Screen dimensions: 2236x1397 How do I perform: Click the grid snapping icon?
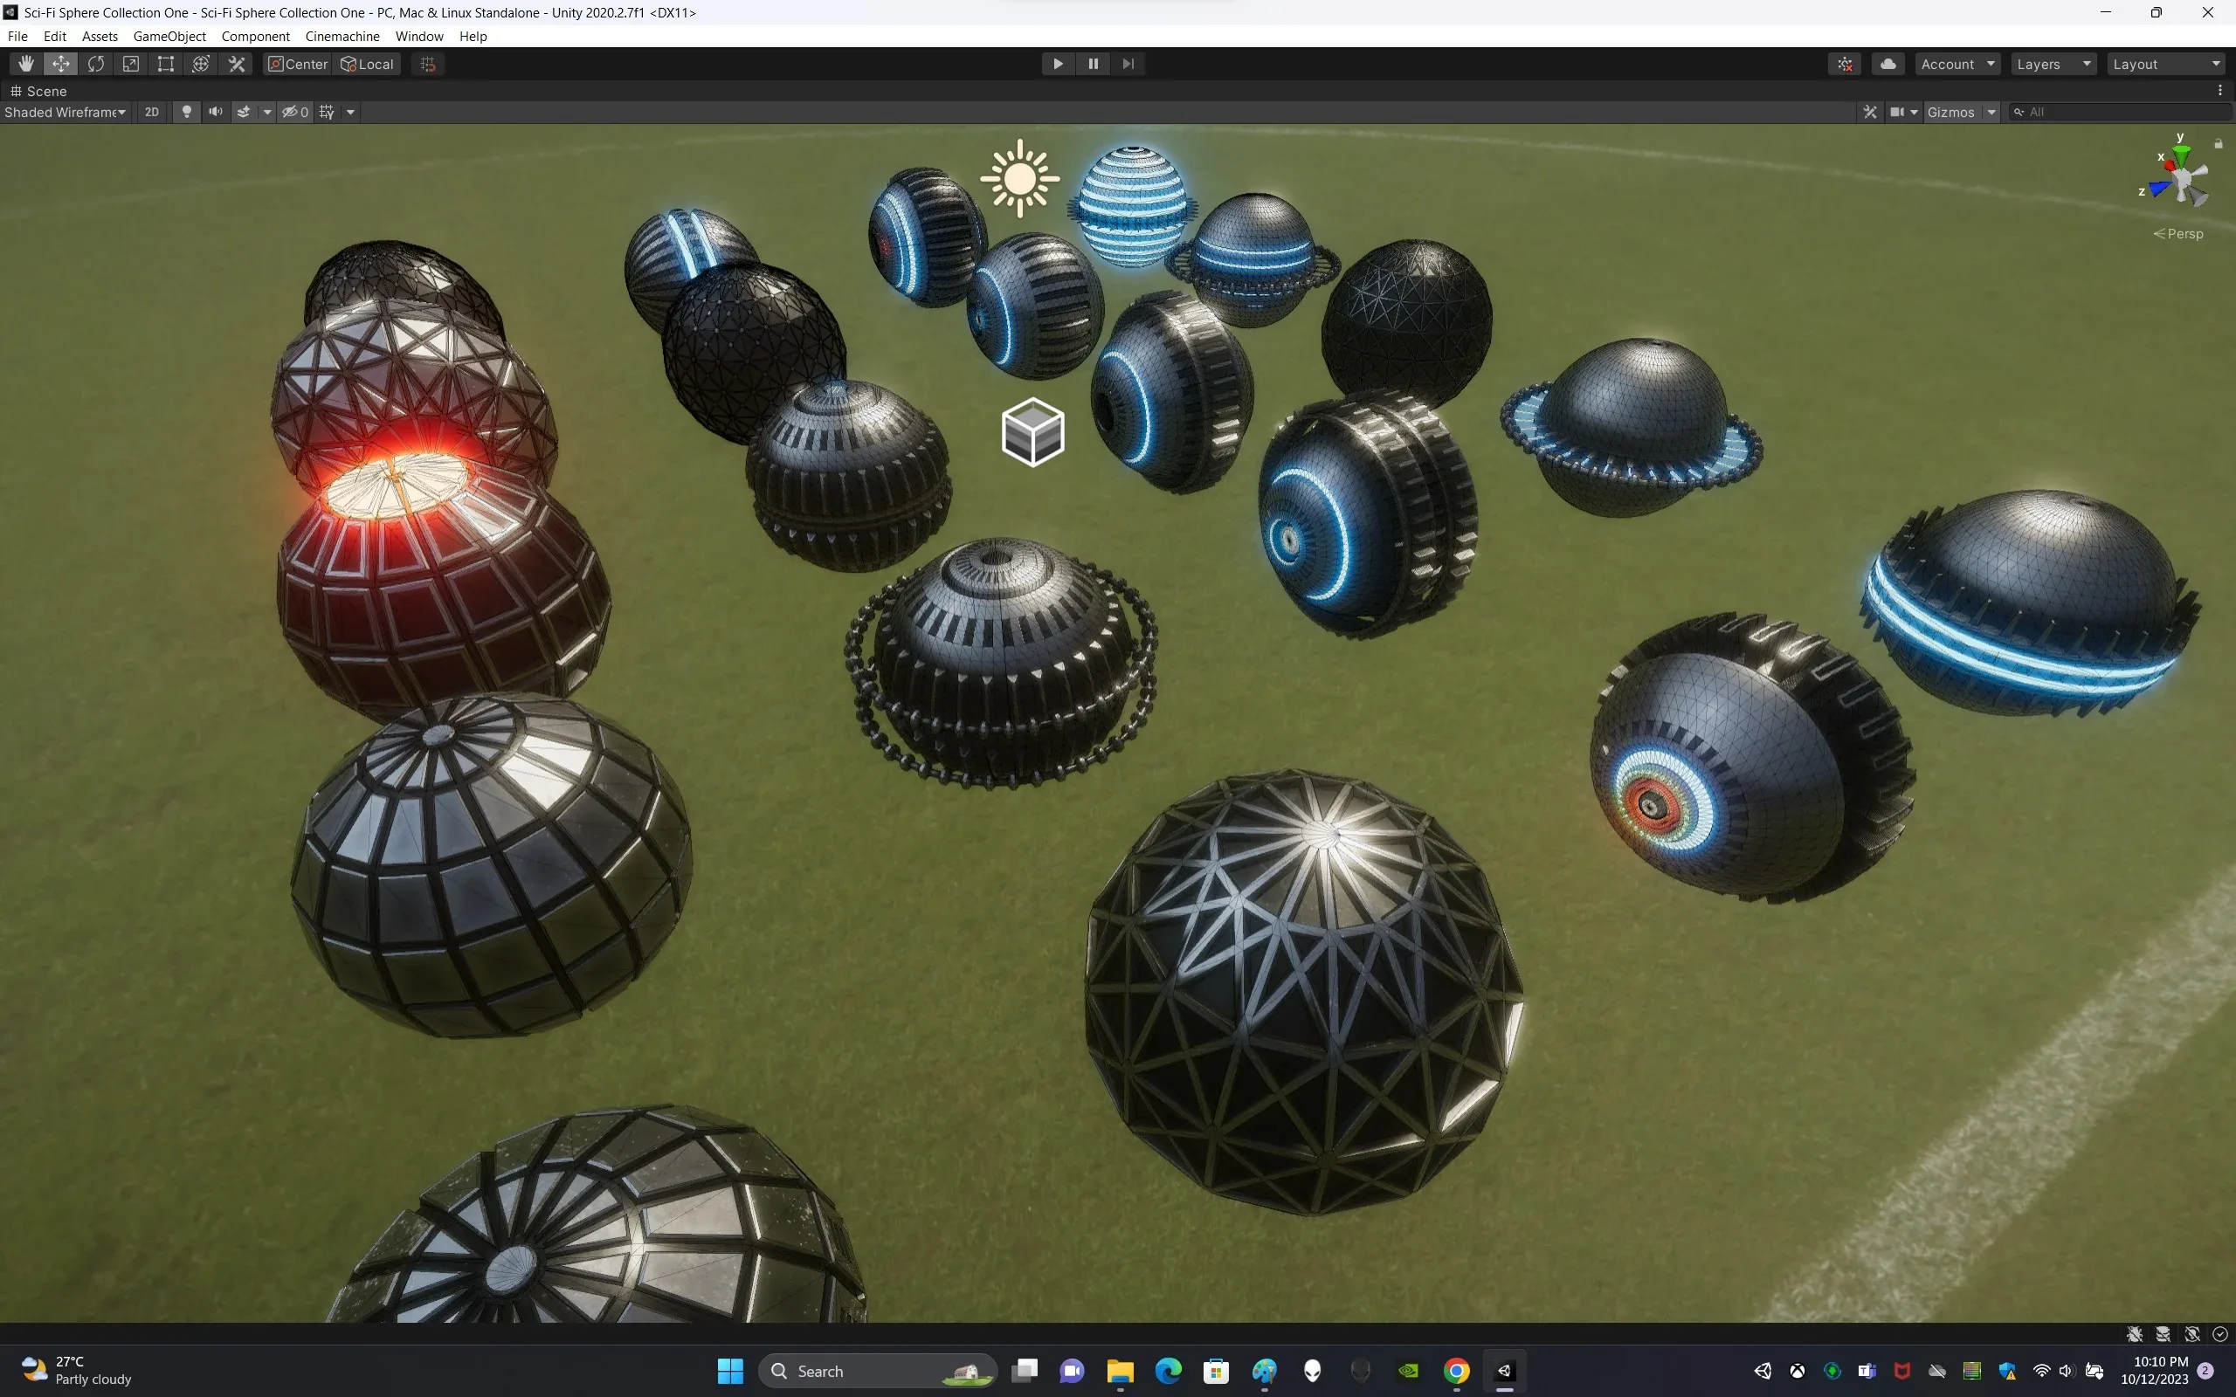pyautogui.click(x=428, y=64)
